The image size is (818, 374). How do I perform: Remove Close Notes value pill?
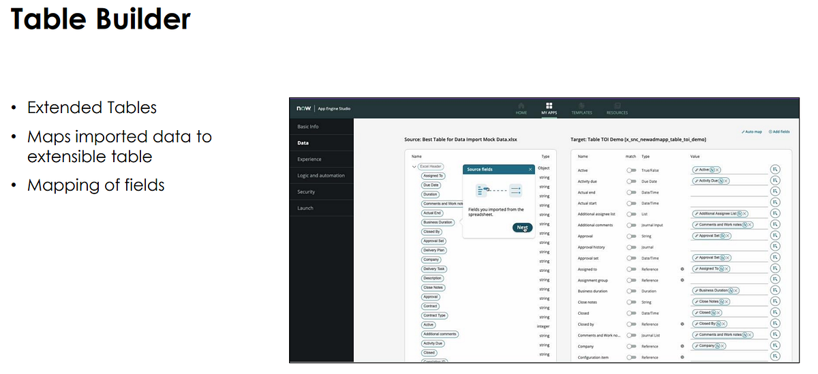[x=727, y=301]
